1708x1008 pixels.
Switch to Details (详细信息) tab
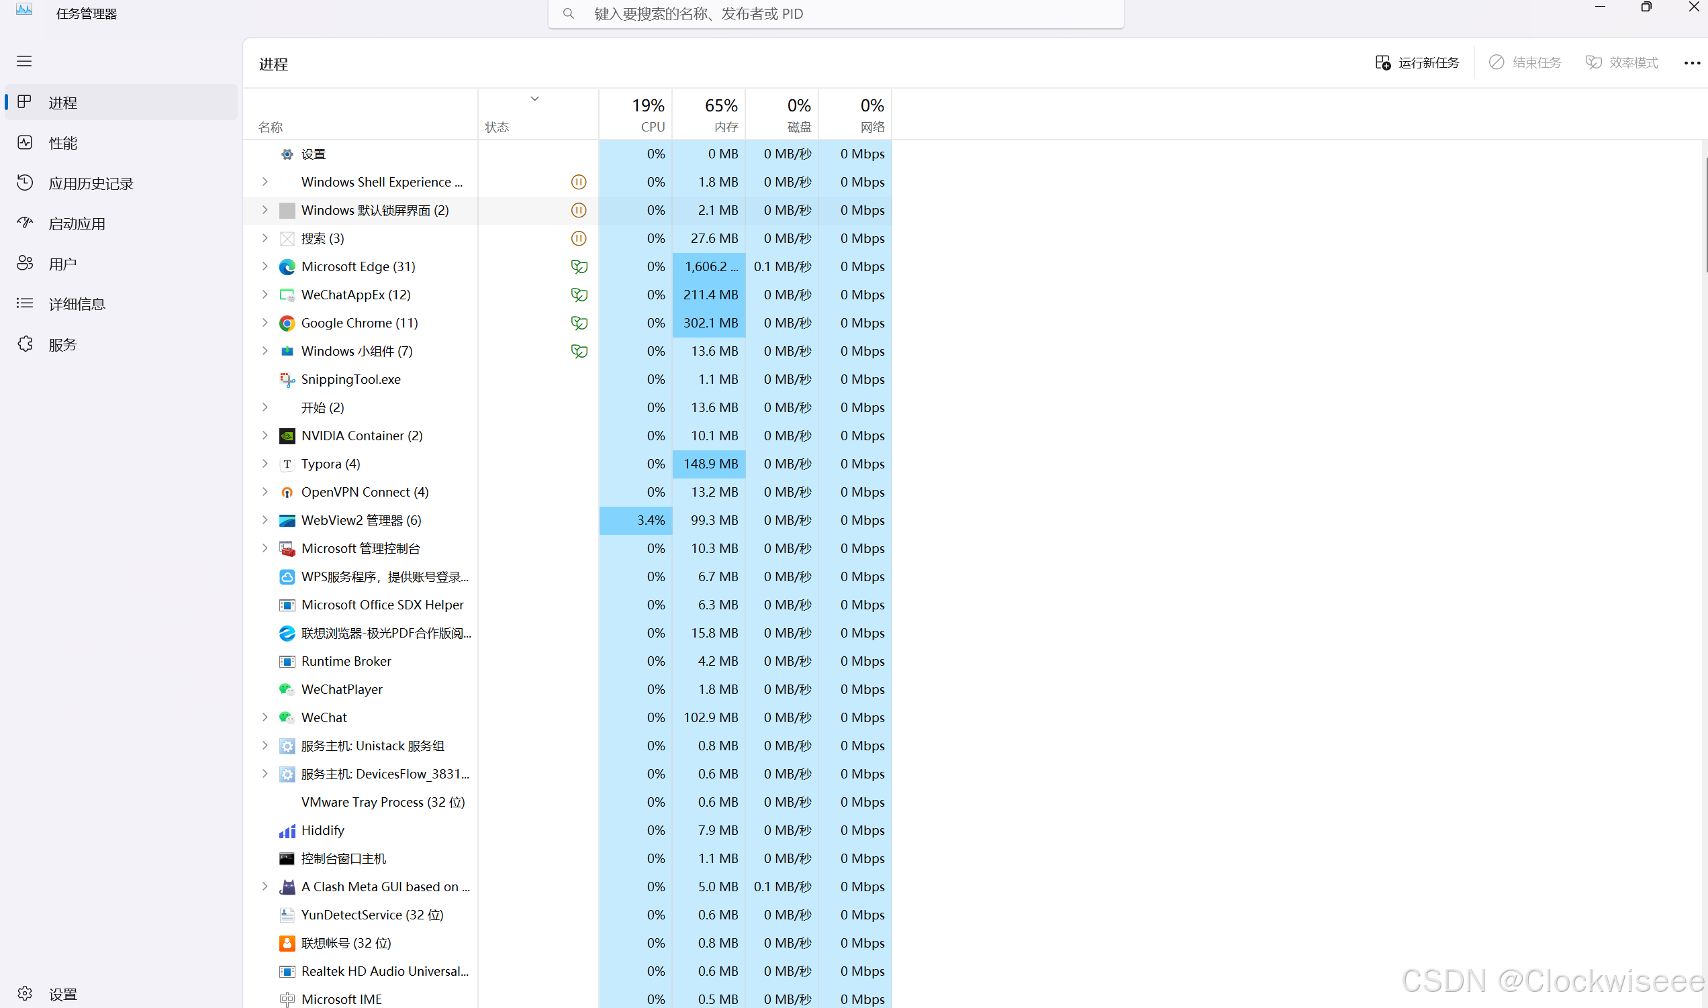click(77, 303)
